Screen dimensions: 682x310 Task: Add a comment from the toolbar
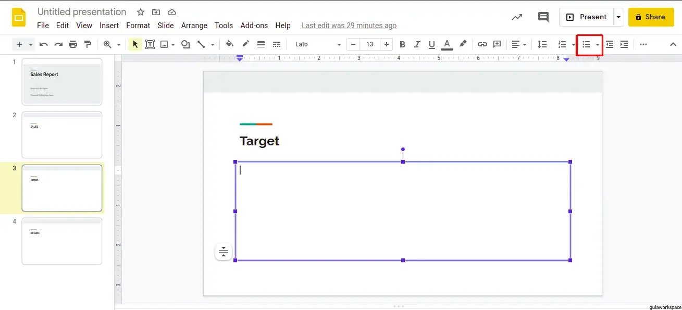click(x=497, y=44)
